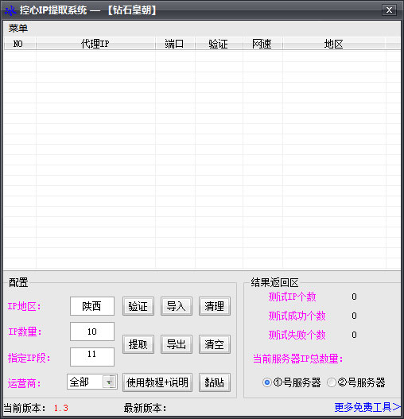This screenshot has height=419, width=404.
Task: Click the IP数量 label
Action: 25,332
